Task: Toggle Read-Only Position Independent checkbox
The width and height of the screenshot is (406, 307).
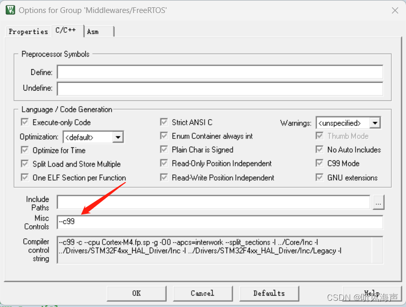Action: click(164, 163)
